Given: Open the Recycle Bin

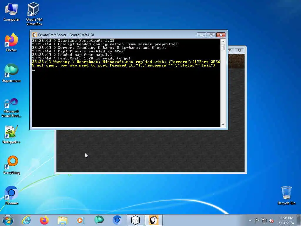Looking at the screenshot, I should (286, 195).
